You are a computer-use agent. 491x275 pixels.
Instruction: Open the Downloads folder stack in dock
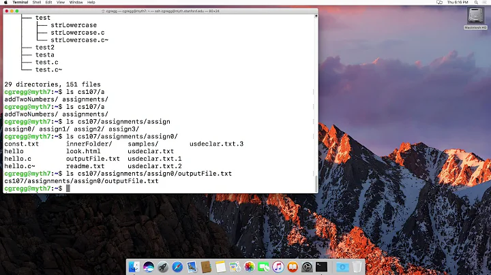[x=341, y=267]
